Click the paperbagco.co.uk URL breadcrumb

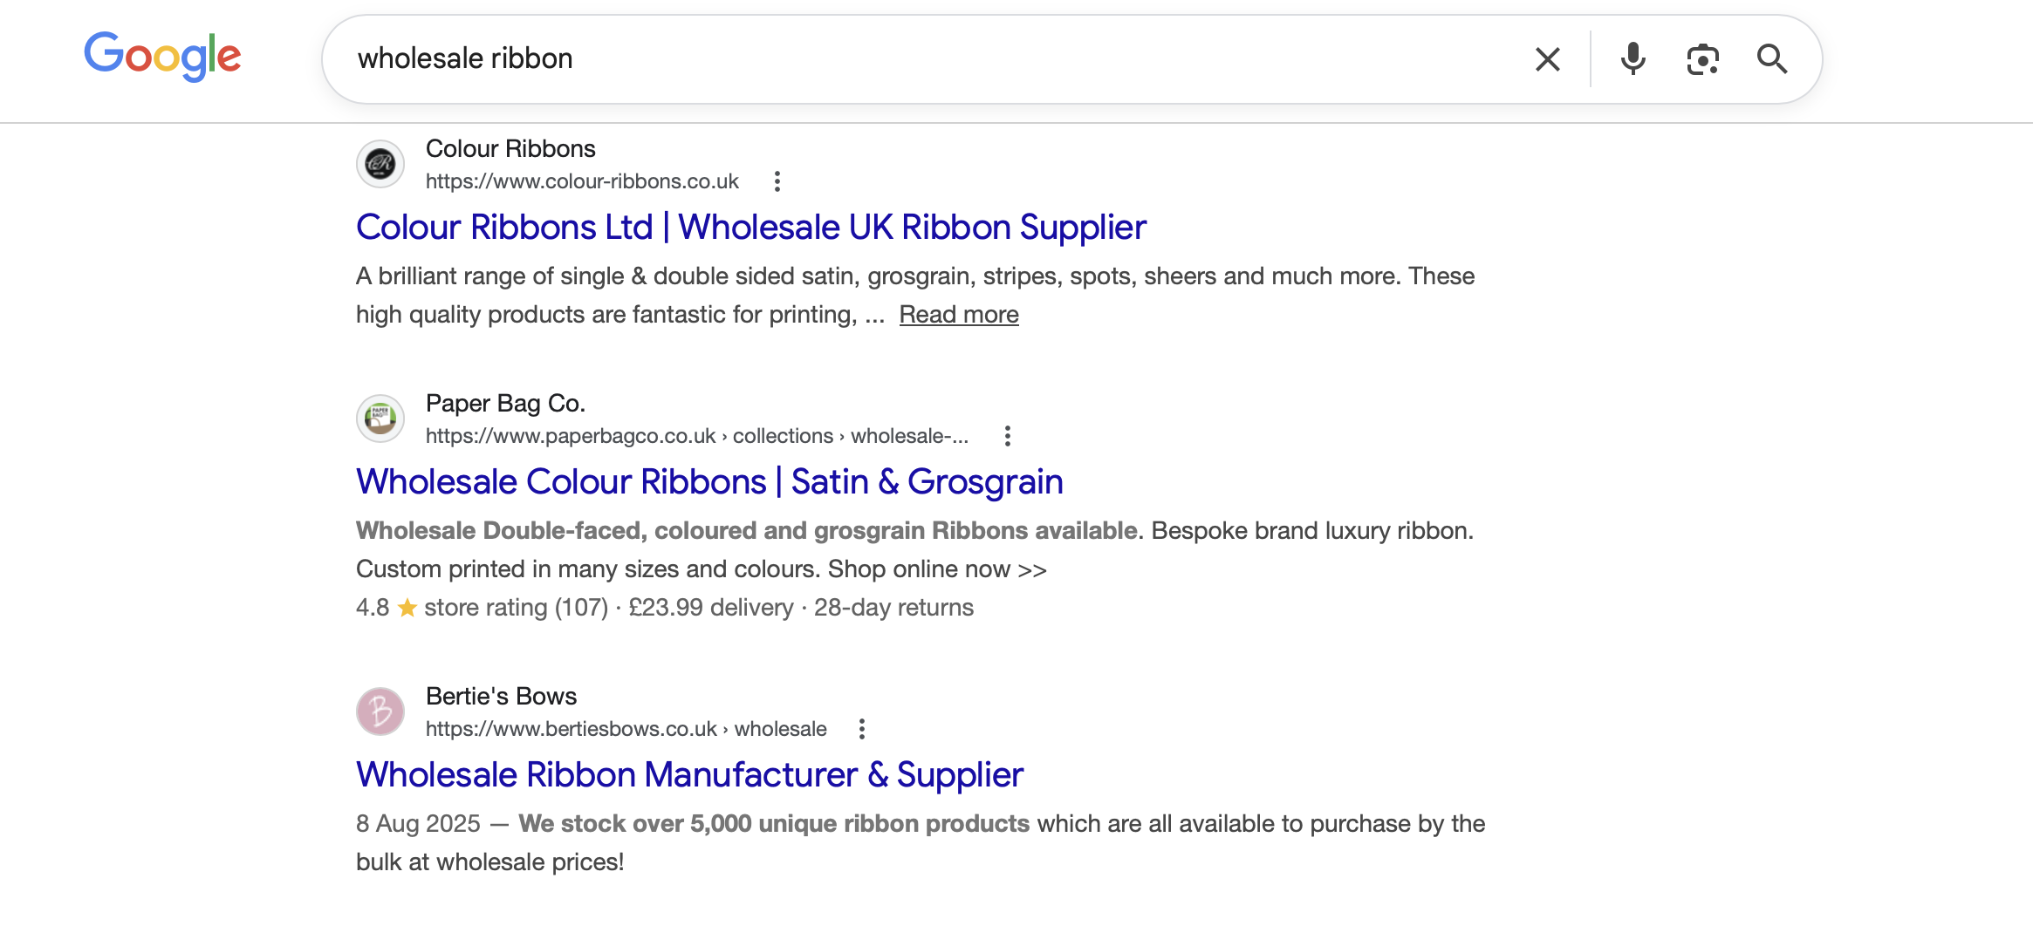click(697, 436)
